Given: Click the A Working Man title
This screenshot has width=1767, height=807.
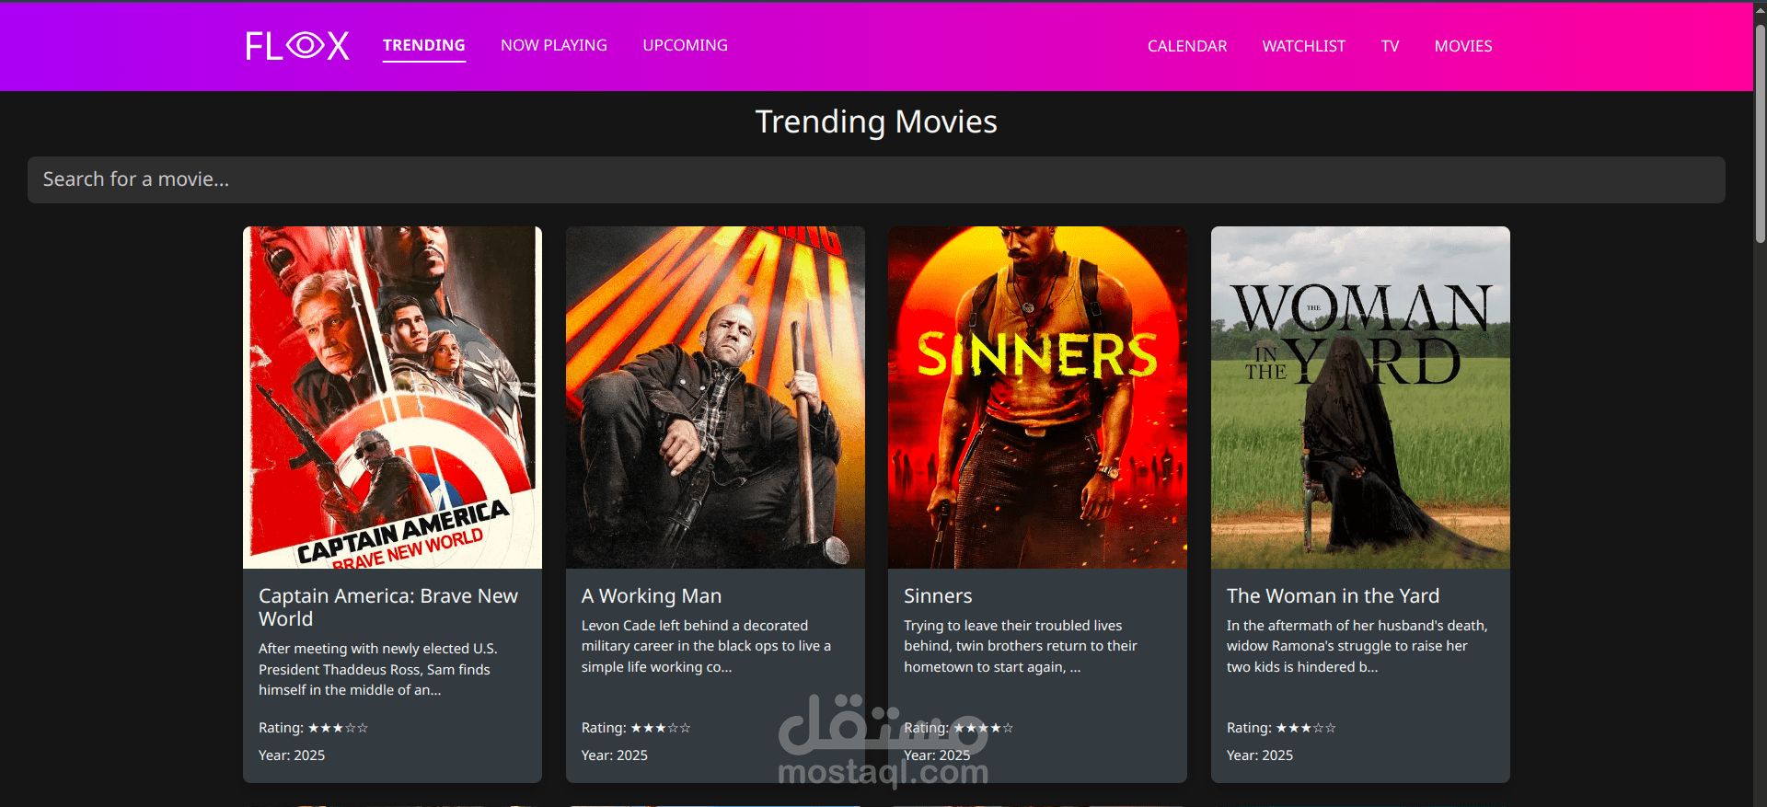Looking at the screenshot, I should coord(652,596).
